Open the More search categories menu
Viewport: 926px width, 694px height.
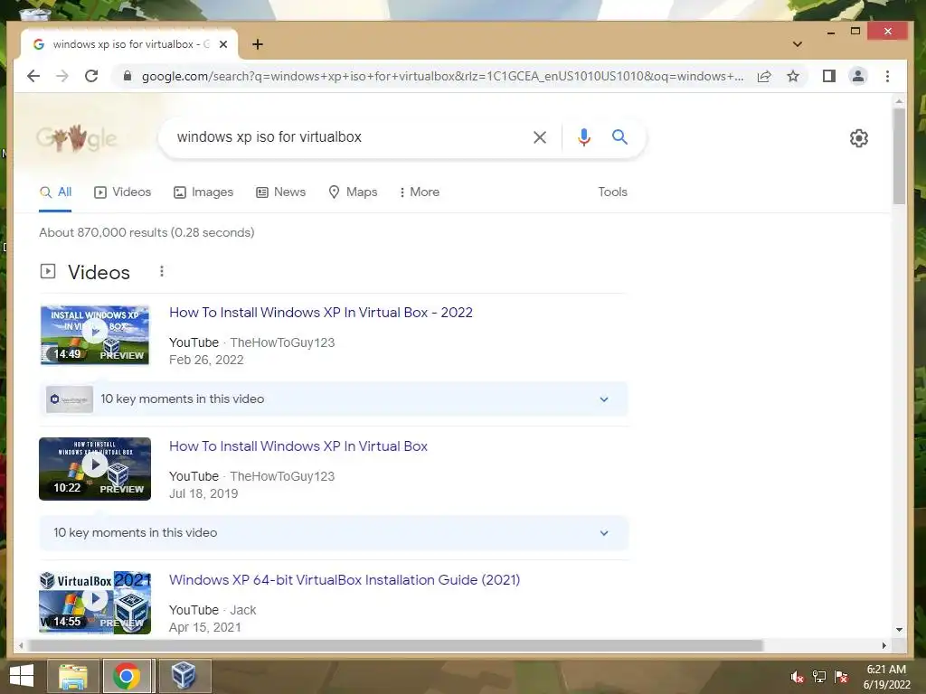click(x=420, y=192)
